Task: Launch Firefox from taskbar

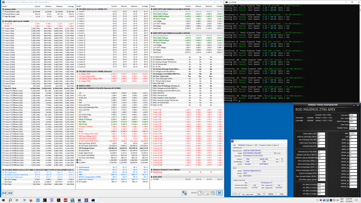Action: click(x=31, y=200)
